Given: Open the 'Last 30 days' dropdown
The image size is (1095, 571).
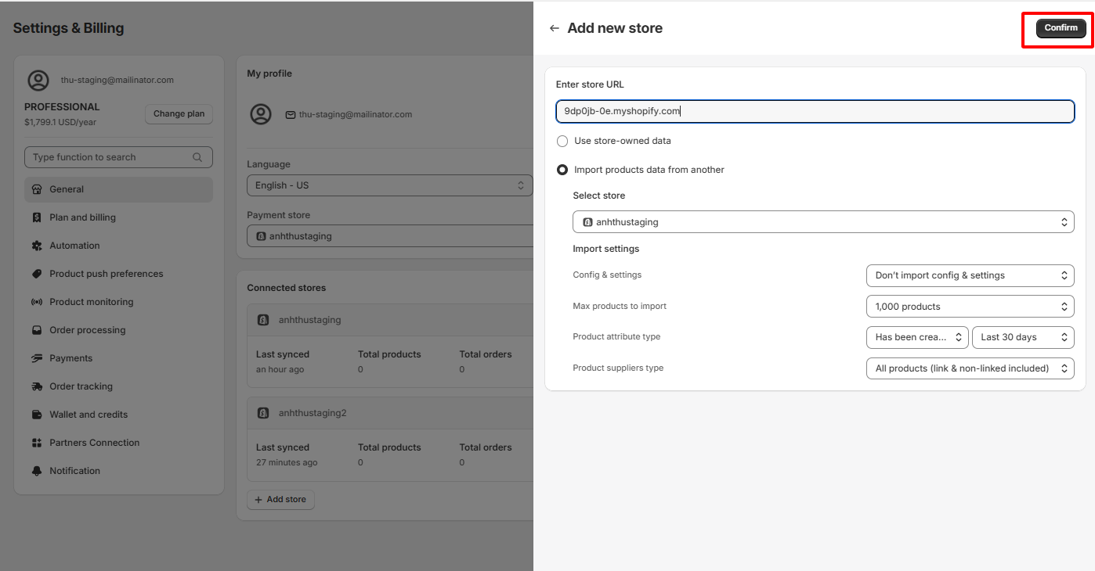Looking at the screenshot, I should point(1022,337).
